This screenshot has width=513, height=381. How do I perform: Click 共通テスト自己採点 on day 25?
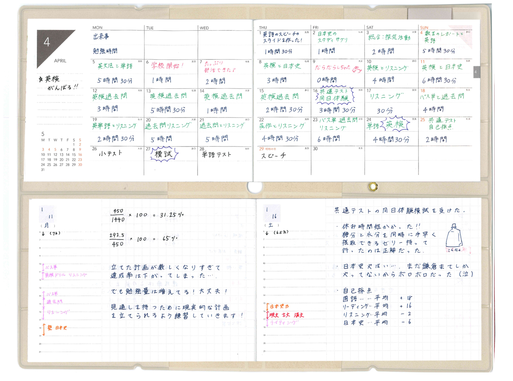tap(442, 124)
